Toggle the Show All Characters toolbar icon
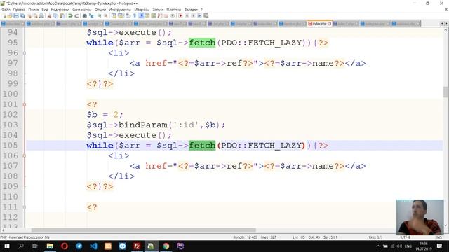Screen dimensions: 449x252 (x=134, y=15)
